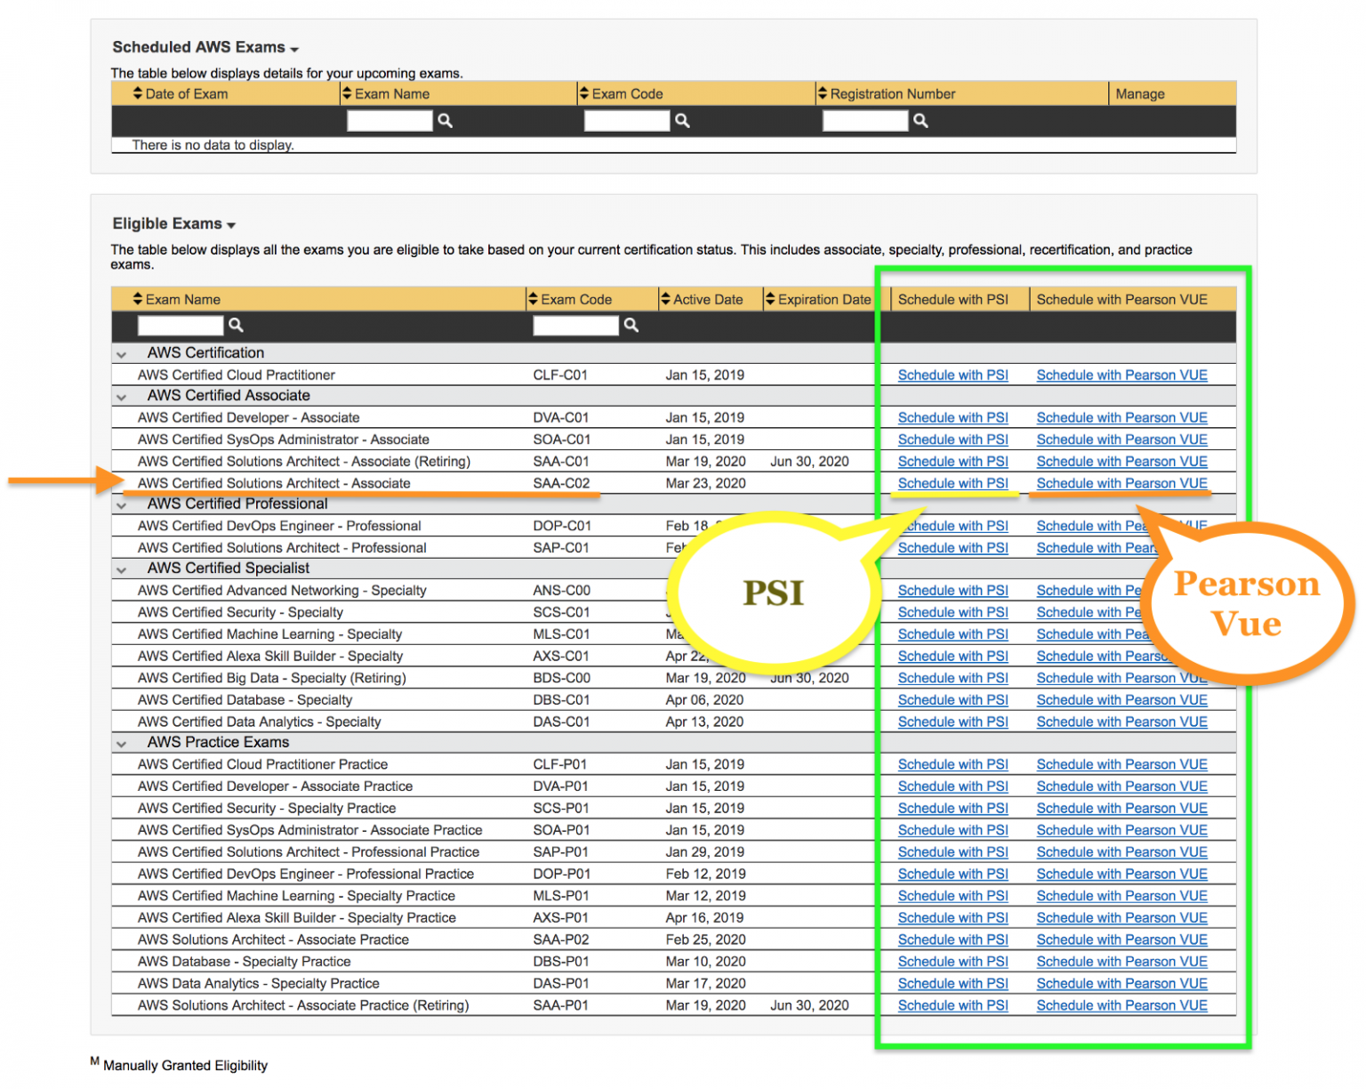The width and height of the screenshot is (1366, 1089).
Task: Schedule SAA-C02 exam with Pearson VUE
Action: pos(1121,483)
